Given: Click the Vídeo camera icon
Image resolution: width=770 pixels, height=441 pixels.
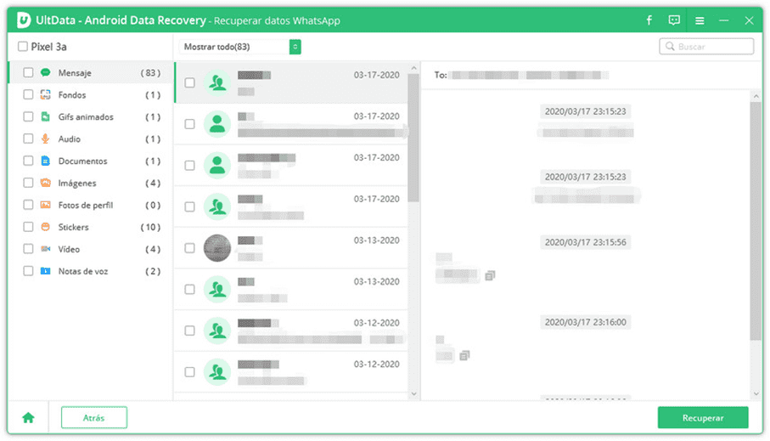Looking at the screenshot, I should [x=46, y=249].
